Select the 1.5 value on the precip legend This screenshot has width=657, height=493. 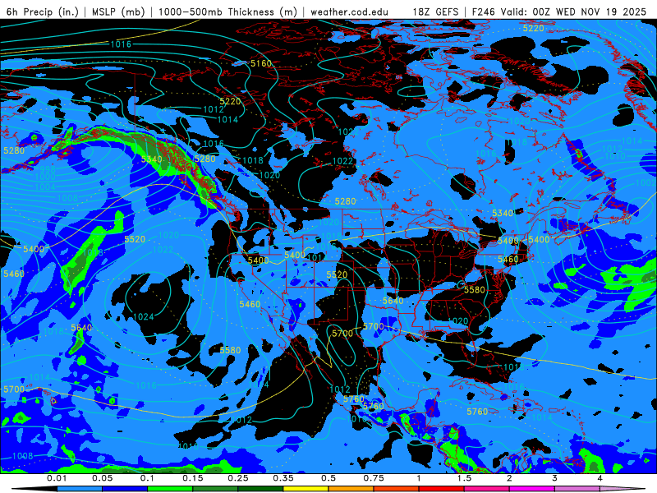tap(464, 478)
